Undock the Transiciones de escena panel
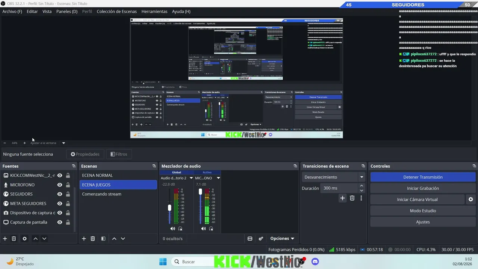 click(x=363, y=166)
